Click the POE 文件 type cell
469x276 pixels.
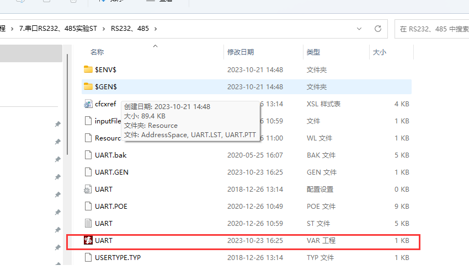(x=321, y=206)
